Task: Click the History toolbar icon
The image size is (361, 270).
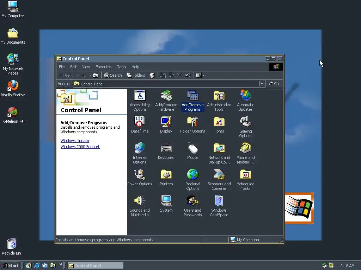Action: point(152,75)
